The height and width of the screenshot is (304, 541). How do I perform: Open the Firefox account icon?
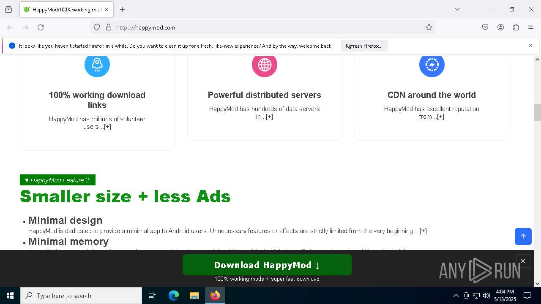500,27
